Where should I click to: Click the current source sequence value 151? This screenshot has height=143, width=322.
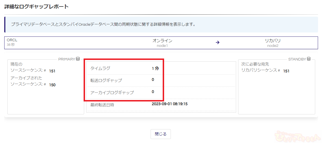pyautogui.click(x=52, y=71)
